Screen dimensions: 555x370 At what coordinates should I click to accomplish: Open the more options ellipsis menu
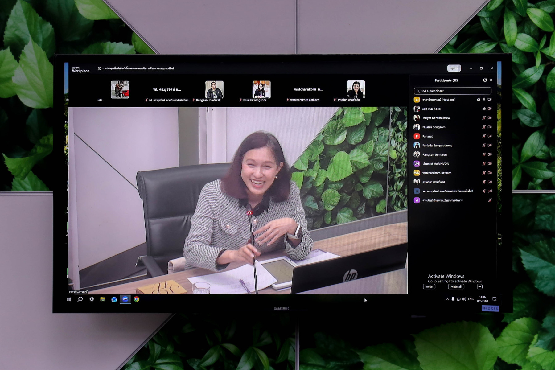[x=479, y=286]
